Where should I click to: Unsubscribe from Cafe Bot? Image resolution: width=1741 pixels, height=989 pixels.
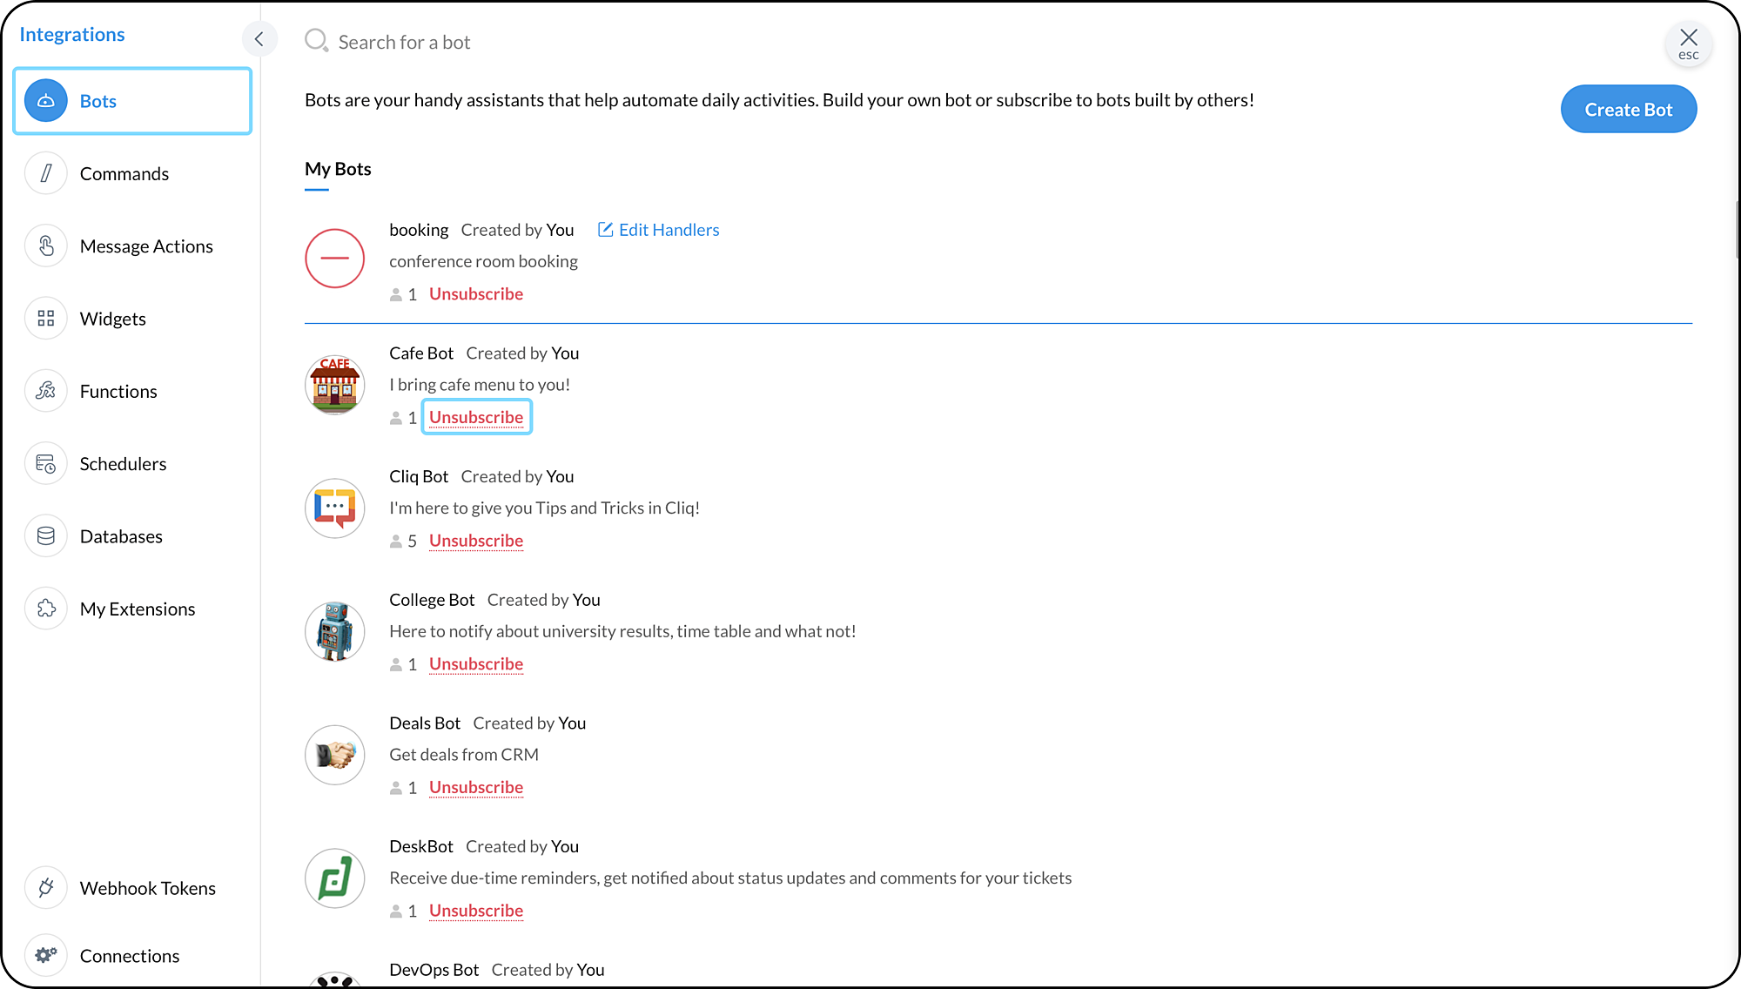point(476,417)
